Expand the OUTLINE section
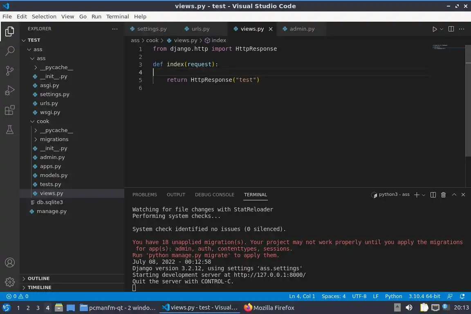Screen dimensions: 471x314 [x=72, y=278]
